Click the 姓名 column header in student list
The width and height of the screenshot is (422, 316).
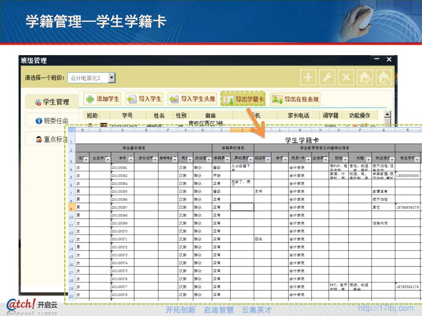(x=159, y=116)
